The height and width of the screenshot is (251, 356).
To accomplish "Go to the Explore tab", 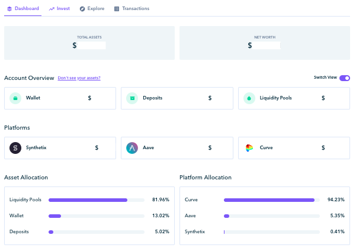I will pyautogui.click(x=92, y=9).
